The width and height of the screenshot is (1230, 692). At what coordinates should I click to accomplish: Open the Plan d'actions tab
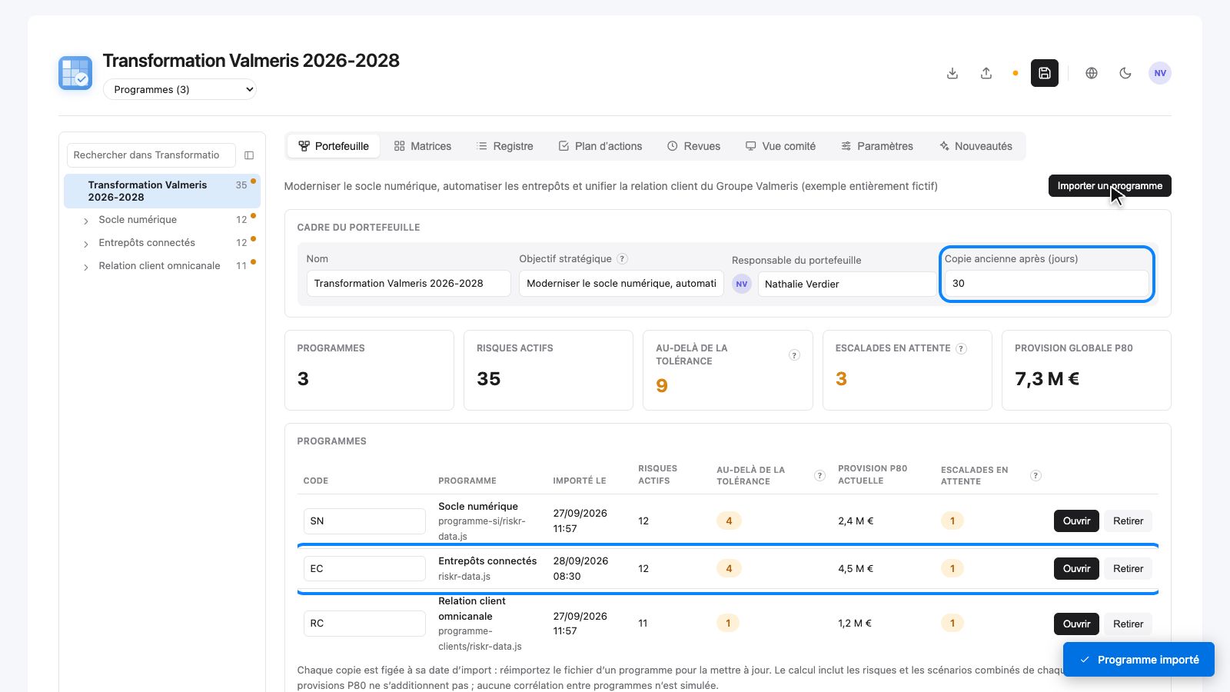(x=600, y=146)
